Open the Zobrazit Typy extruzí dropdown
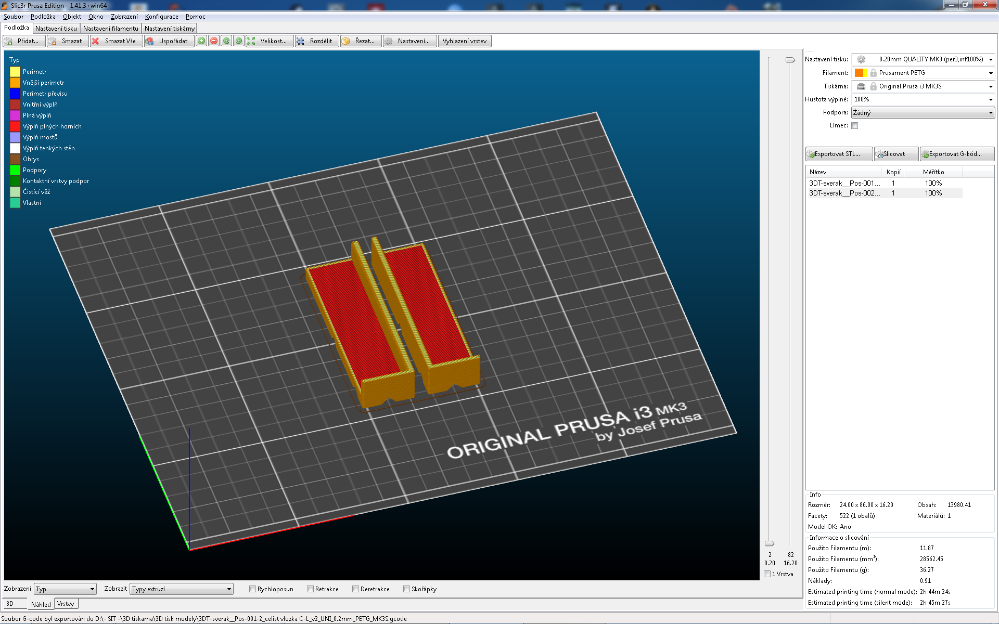Viewport: 999px width, 624px height. click(x=181, y=589)
